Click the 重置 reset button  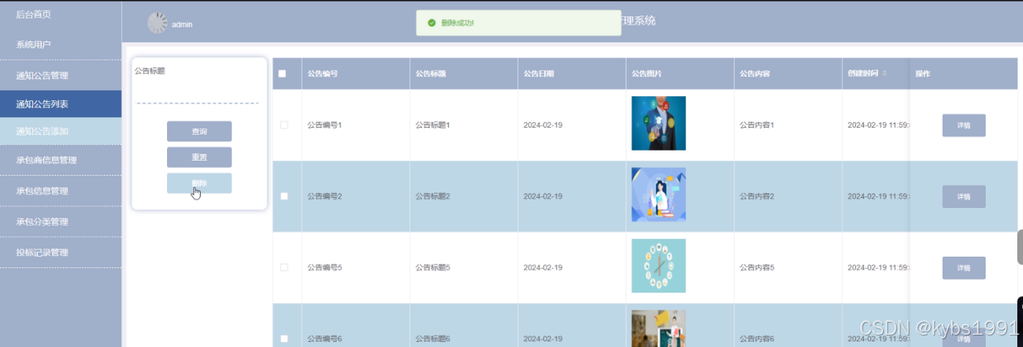[x=199, y=157]
